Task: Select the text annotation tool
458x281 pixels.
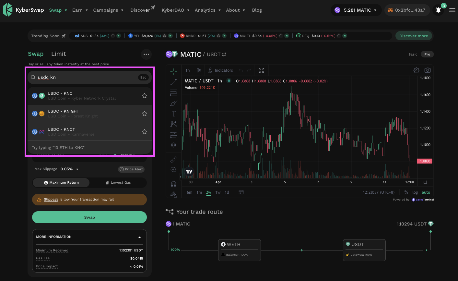Action: [173, 114]
